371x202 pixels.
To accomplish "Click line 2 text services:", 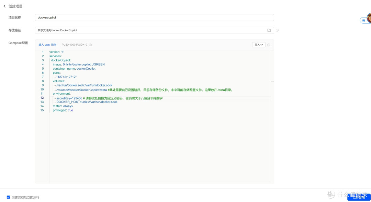I will click(55, 56).
